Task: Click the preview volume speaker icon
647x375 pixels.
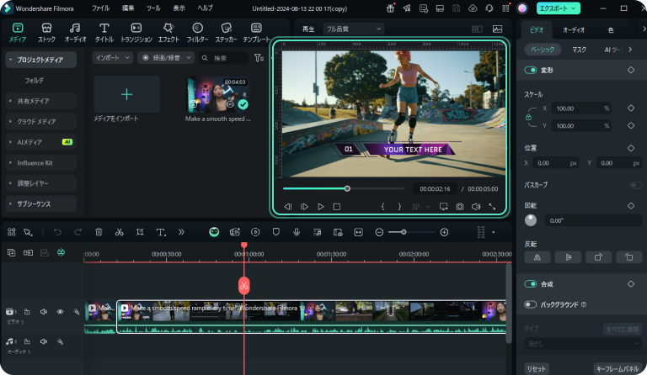Action: (476, 207)
